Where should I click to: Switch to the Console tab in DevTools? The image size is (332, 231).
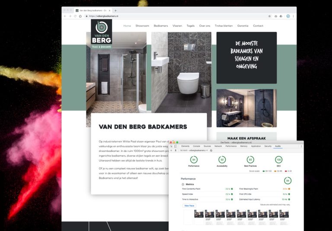[197, 146]
